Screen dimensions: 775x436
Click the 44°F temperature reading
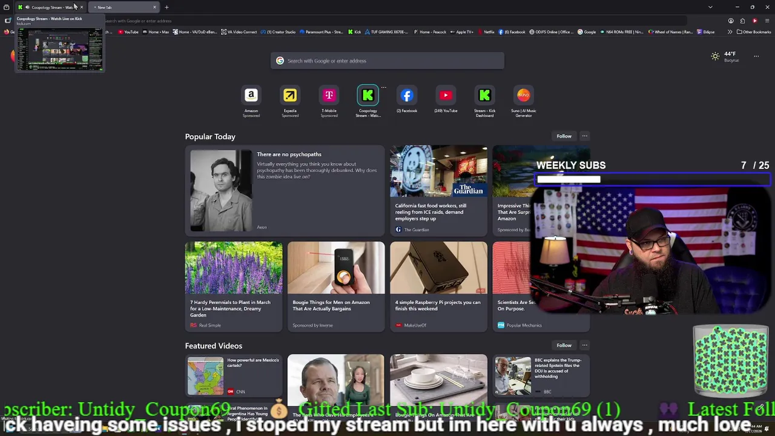[x=730, y=54]
